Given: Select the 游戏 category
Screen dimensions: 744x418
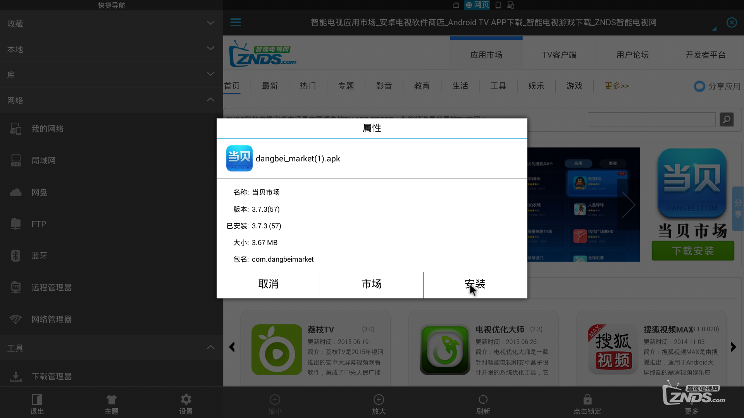Looking at the screenshot, I should coord(574,86).
